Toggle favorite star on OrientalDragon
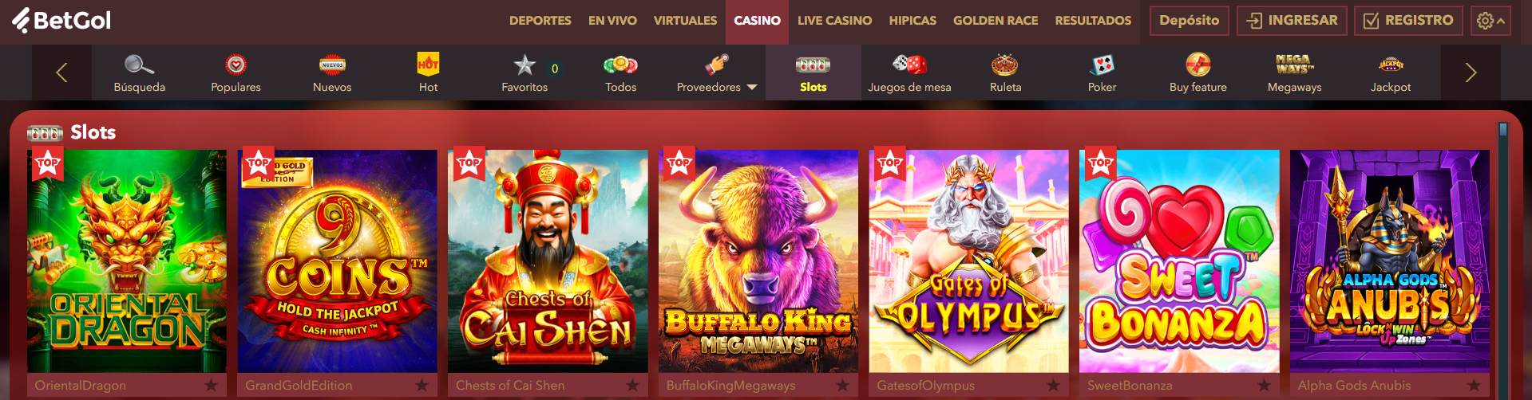Image resolution: width=1532 pixels, height=400 pixels. point(211,386)
